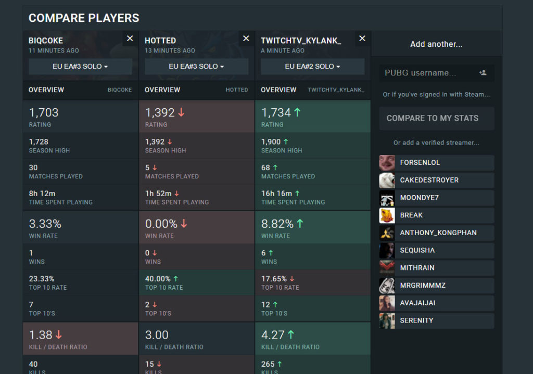
Task: Click the SERENITY avatar picture
Action: [387, 320]
